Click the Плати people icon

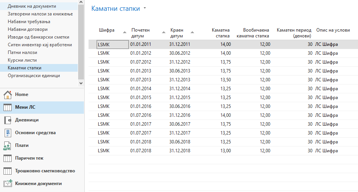click(x=7, y=146)
